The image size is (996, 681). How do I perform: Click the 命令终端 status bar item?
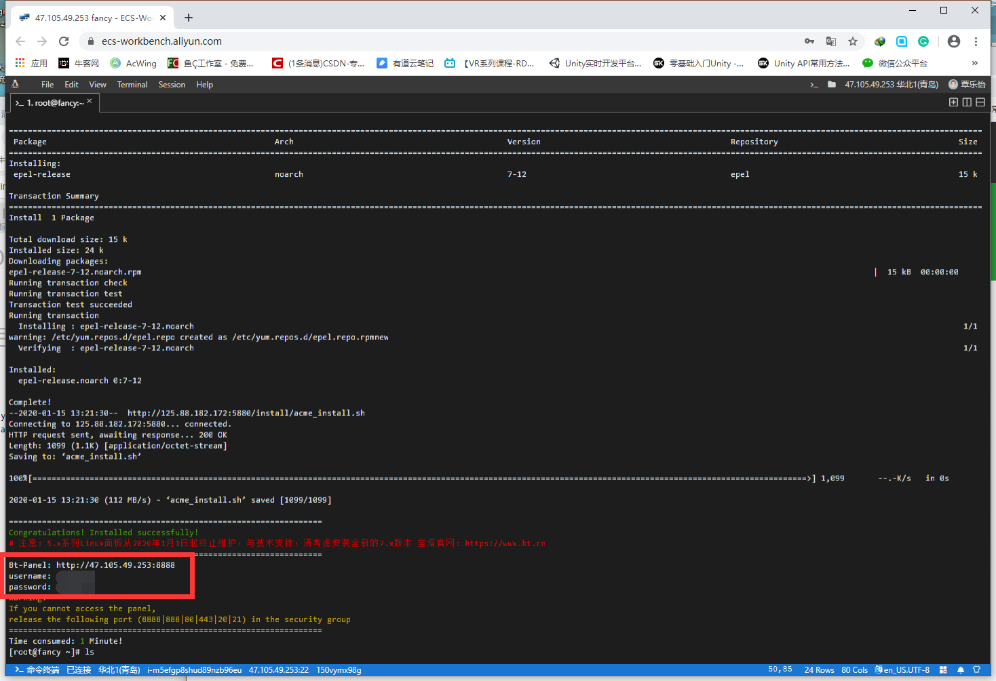(x=37, y=670)
